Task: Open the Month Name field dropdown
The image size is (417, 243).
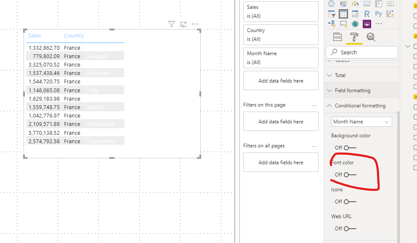Action: (x=361, y=122)
